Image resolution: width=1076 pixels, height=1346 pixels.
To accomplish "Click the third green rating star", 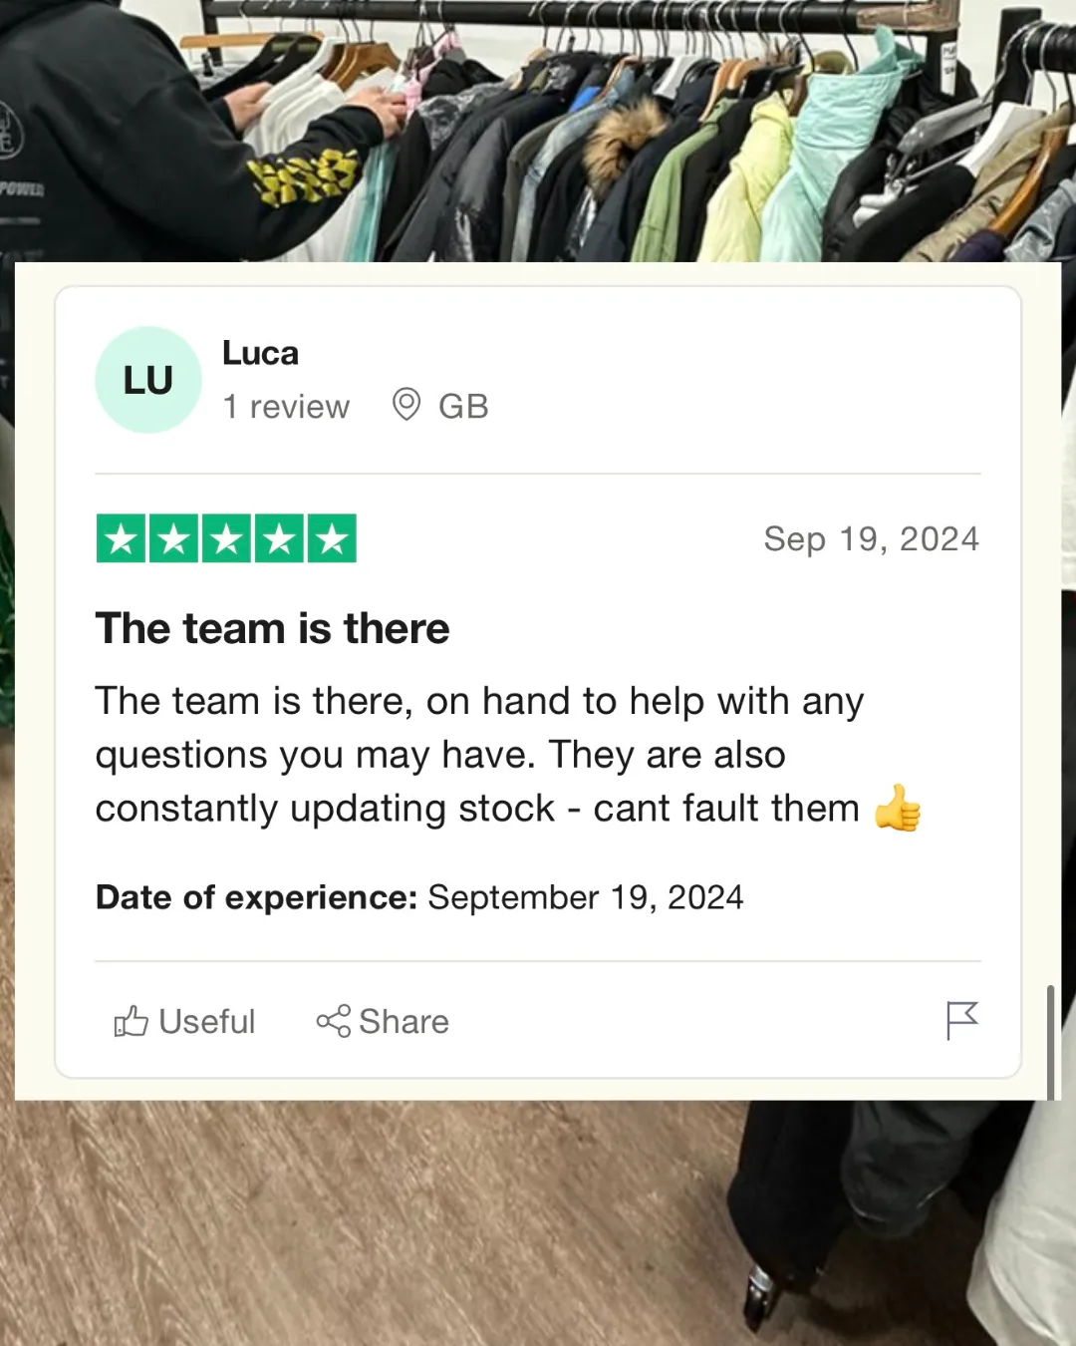I will (226, 538).
